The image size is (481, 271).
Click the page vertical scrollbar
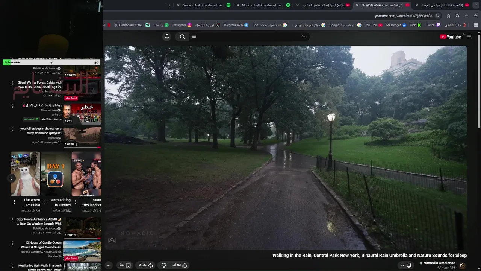point(479,81)
